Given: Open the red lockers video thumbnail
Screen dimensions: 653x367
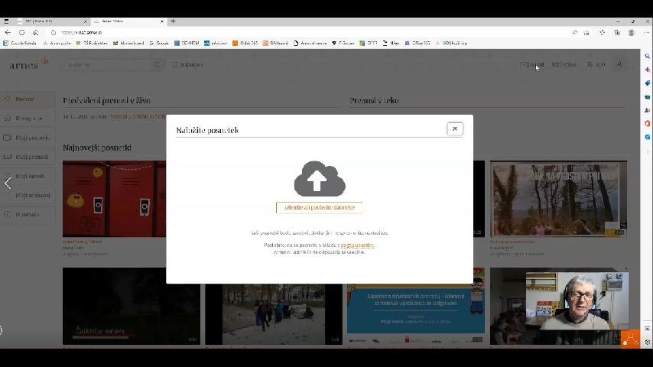Looking at the screenshot, I should tap(114, 199).
